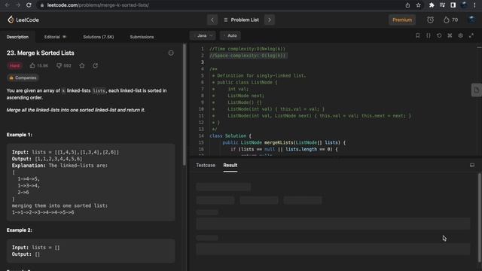Screen dimensions: 482x271
Task: Open Chrome three-dot menu
Action: click(475, 5)
